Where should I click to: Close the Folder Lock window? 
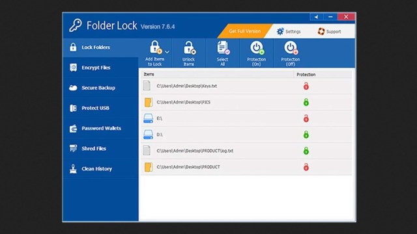[x=346, y=17]
